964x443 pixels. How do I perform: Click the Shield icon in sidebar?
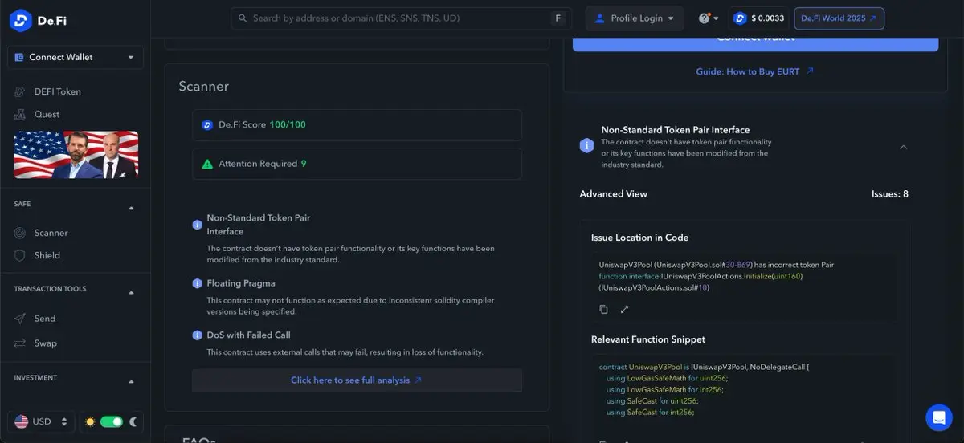coord(20,255)
